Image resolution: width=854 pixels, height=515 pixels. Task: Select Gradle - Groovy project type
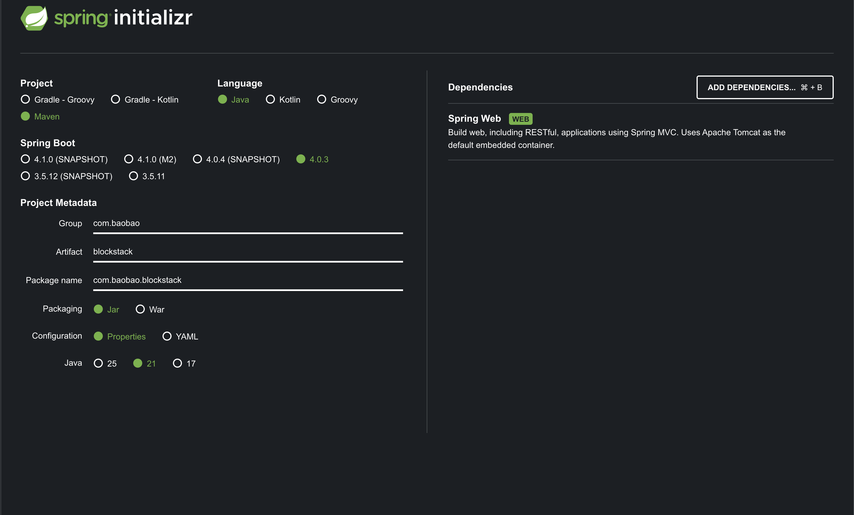57,99
